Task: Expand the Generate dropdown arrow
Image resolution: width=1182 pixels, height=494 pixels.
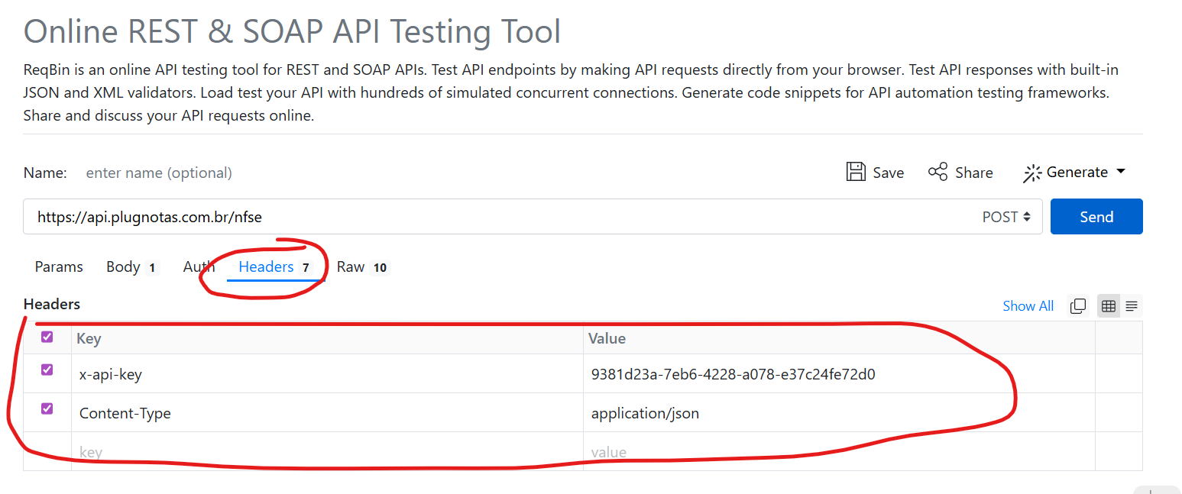Action: [1121, 172]
